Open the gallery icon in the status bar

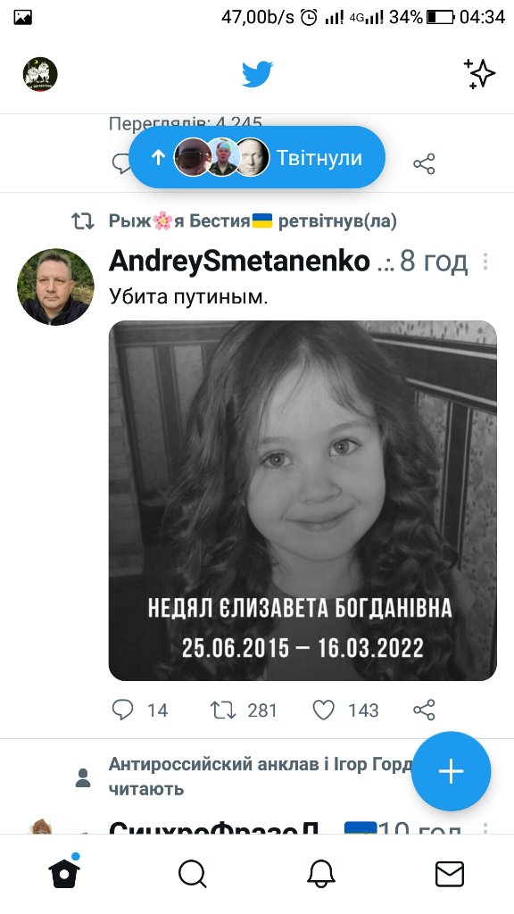click(x=22, y=18)
